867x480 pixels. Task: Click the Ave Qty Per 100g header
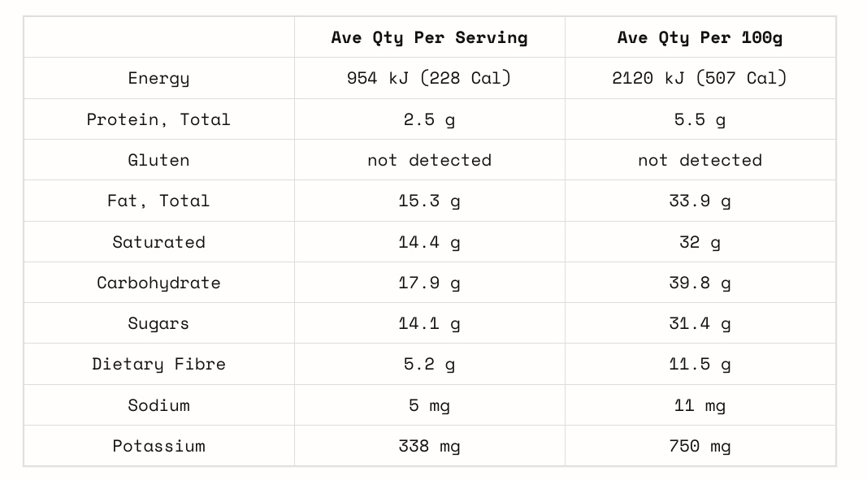(700, 37)
